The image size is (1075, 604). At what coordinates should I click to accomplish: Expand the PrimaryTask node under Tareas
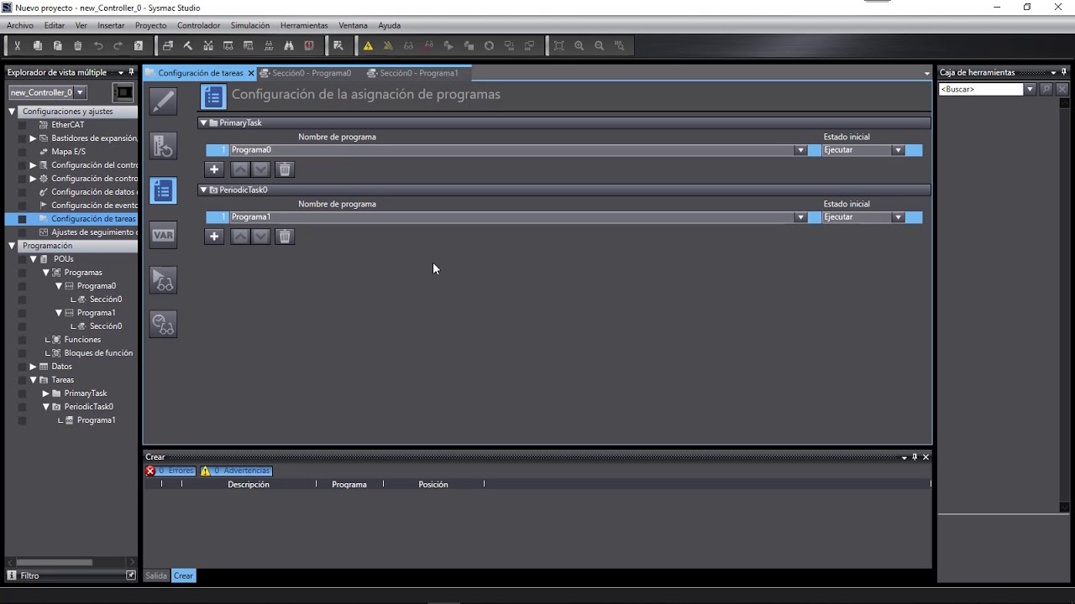tap(46, 393)
